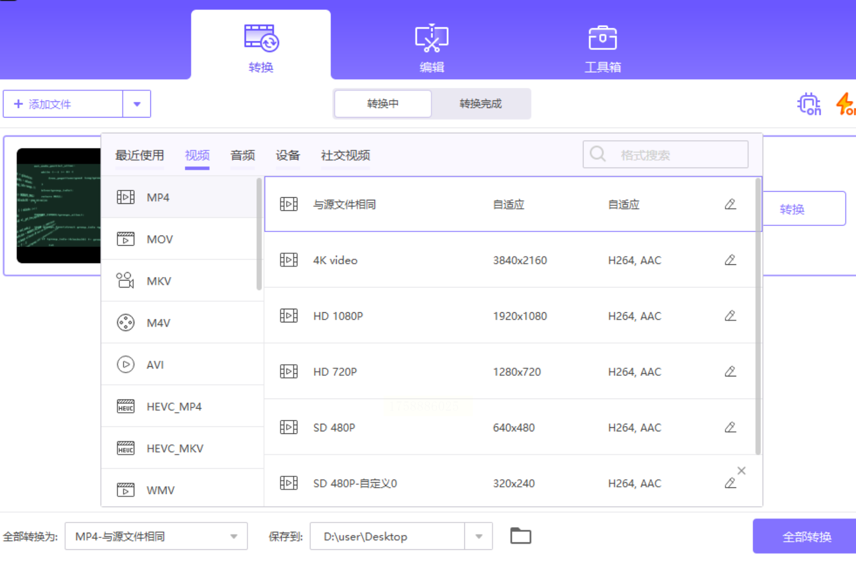Screen dimensions: 856x562
Task: Open the 工具箱 toolbox tab
Action: [x=602, y=48]
